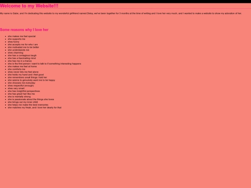Viewport: 251px width, 188px height.
Task: Click the 'she is the first person' list item
Action: click(x=45, y=64)
